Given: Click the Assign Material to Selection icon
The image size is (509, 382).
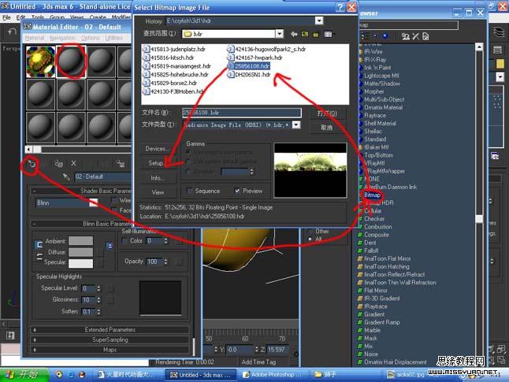Looking at the screenshot, I should click(x=59, y=164).
